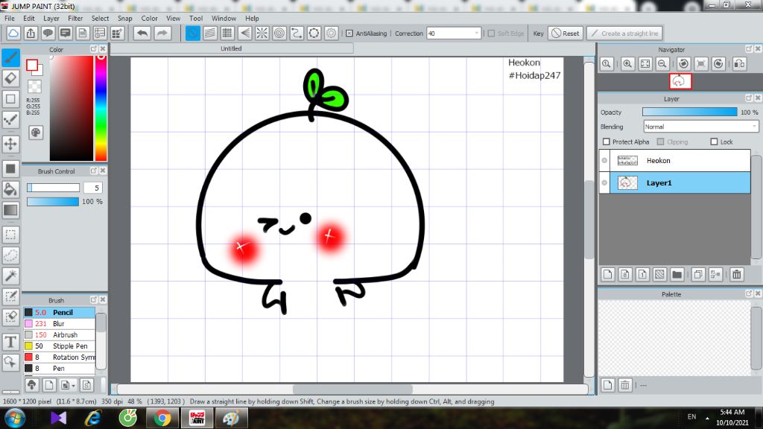Open the Layer menu
The image size is (763, 429).
coord(51,18)
